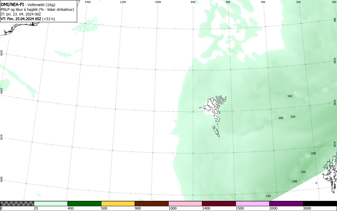Click the "Veltimætti (J/kg)" label
This screenshot has height=211, width=337.
[41, 5]
